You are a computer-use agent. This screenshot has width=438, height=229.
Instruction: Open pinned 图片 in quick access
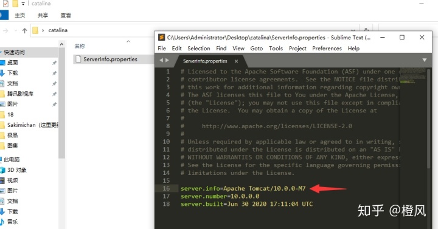point(12,104)
